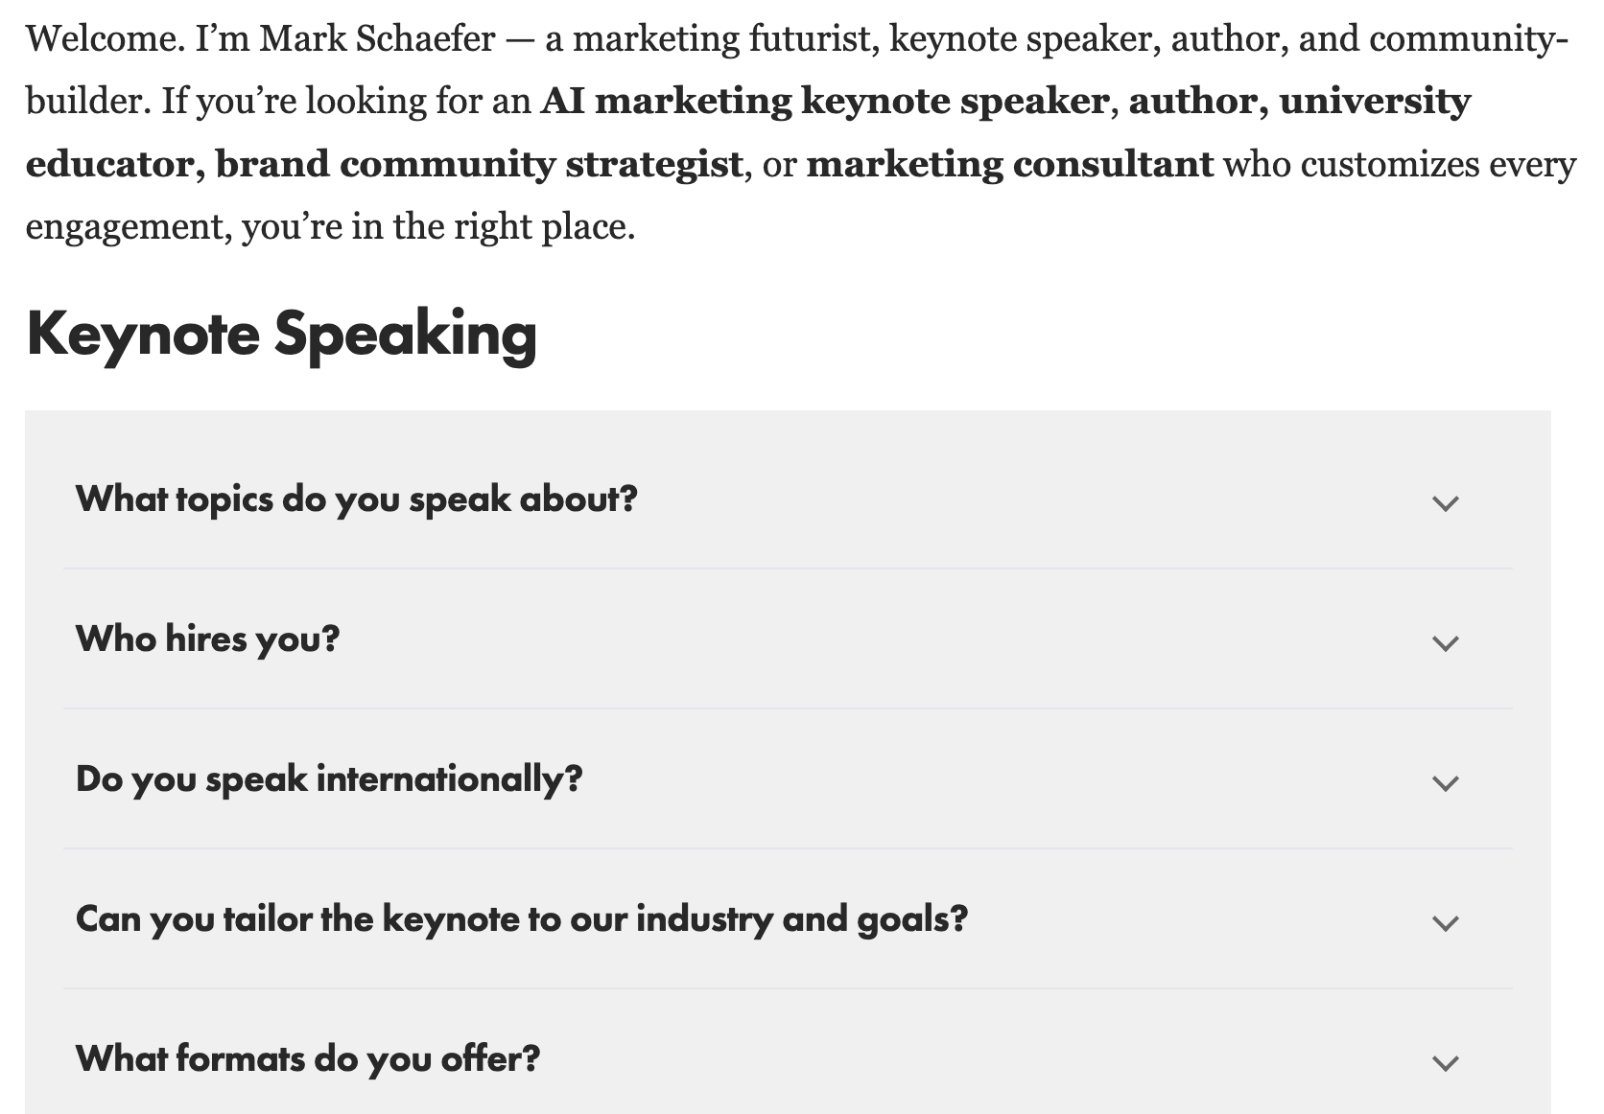Open the "brand community strategist" link
1604x1114 pixels.
(477, 163)
